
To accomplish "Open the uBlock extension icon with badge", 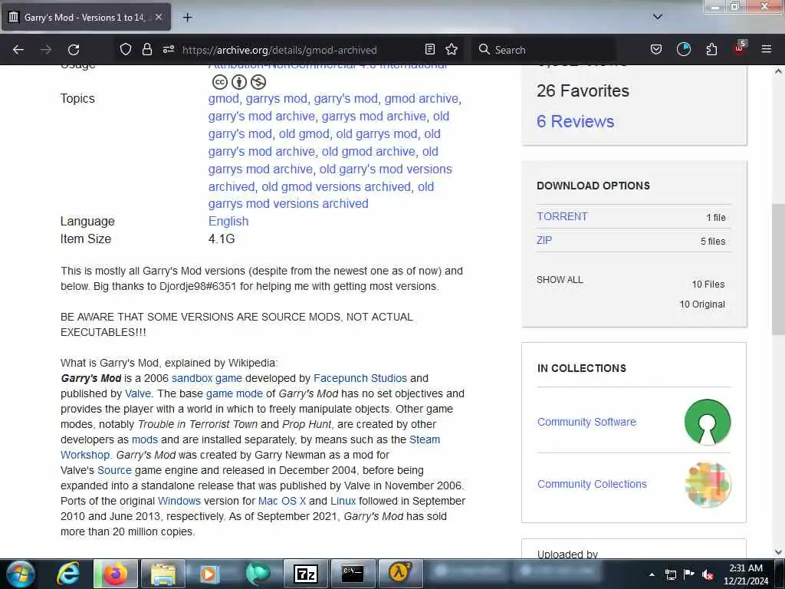I will (740, 48).
